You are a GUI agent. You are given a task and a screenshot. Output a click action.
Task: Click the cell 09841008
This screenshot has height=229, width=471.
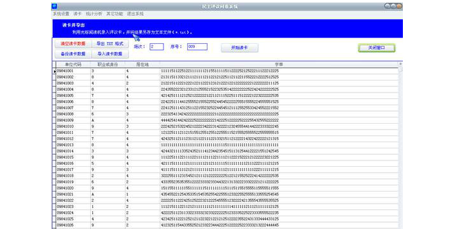(73, 114)
